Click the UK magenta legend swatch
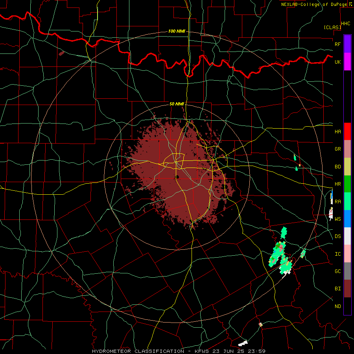This screenshot has height=354, width=354. [347, 62]
